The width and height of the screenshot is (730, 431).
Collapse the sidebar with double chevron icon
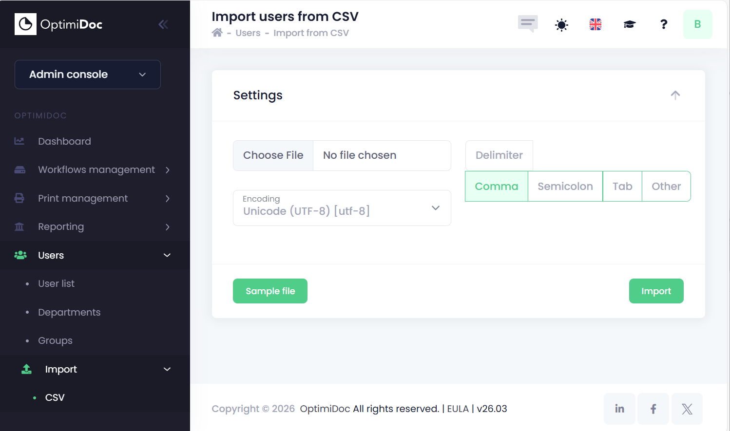coord(163,24)
